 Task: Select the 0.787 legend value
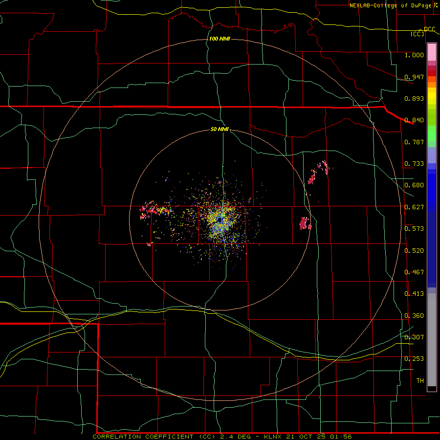(414, 142)
